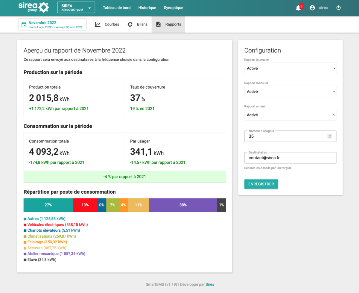Click the purple 38% bar segment
The height and width of the screenshot is (293, 359).
click(x=183, y=205)
